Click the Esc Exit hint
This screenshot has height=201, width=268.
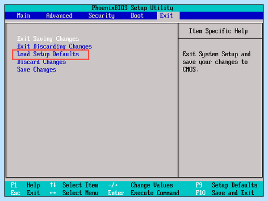25,193
